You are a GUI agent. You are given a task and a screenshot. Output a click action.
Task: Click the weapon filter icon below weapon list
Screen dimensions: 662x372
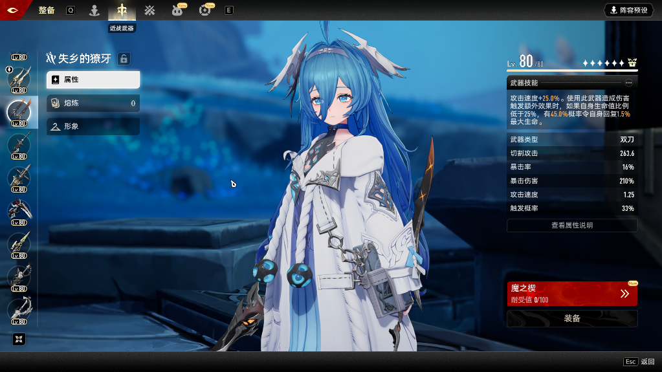[19, 339]
